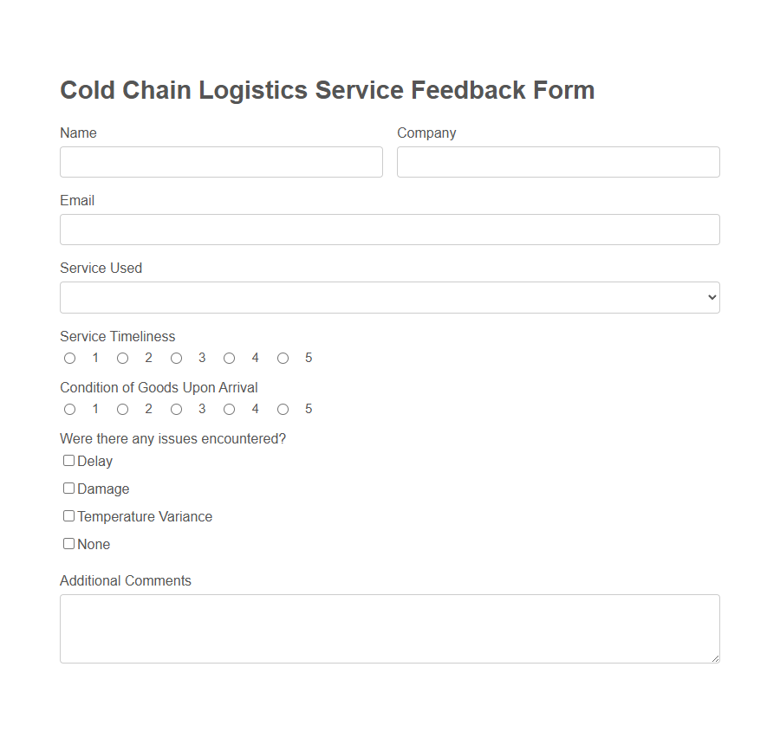This screenshot has height=738, width=780.
Task: Expand the Service Used selection list
Action: tap(389, 297)
